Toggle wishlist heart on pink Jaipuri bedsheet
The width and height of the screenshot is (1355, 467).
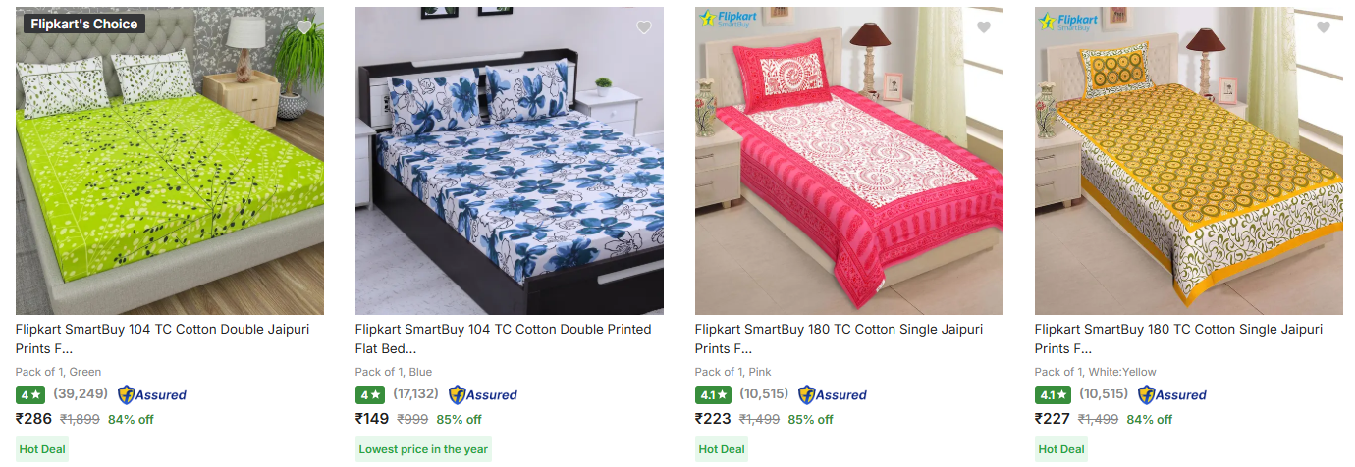tap(984, 26)
